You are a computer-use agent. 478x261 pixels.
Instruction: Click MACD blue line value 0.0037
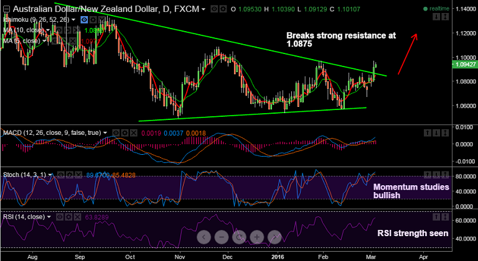click(x=174, y=134)
